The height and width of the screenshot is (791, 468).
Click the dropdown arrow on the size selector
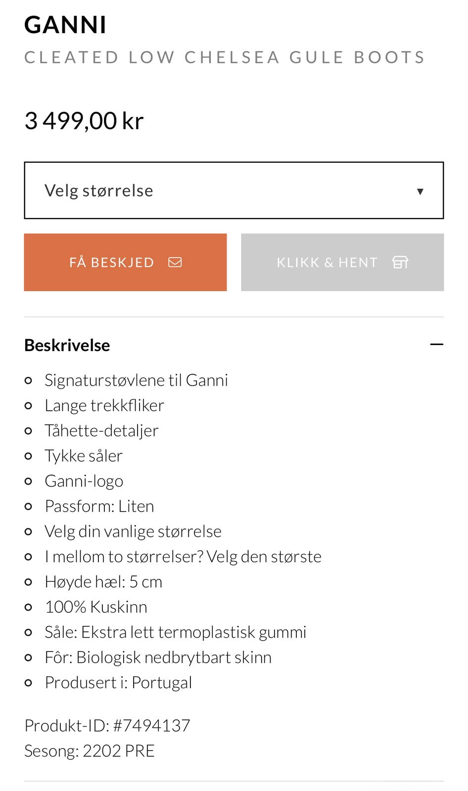coord(420,190)
